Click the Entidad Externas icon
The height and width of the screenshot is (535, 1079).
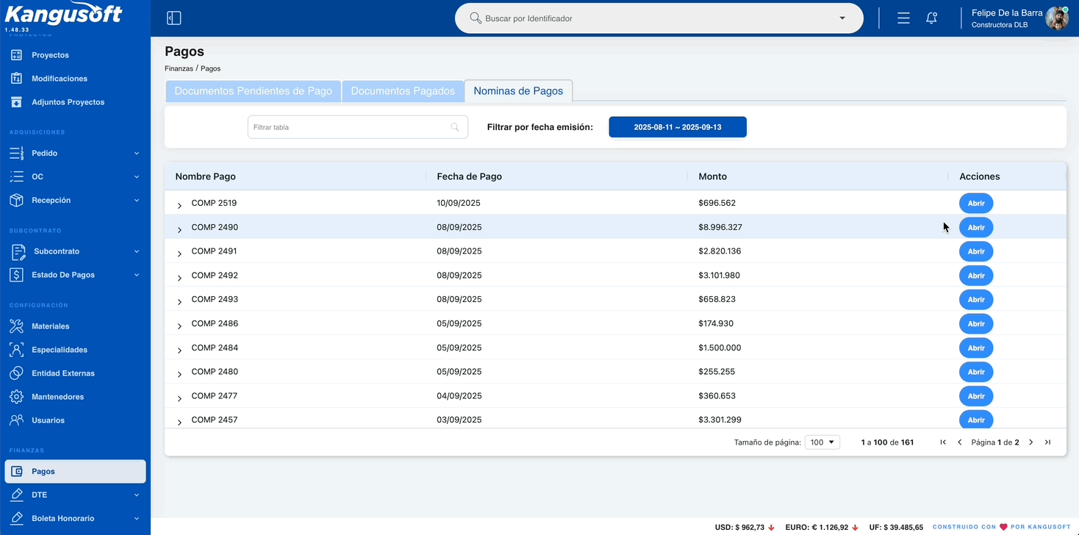pyautogui.click(x=16, y=373)
